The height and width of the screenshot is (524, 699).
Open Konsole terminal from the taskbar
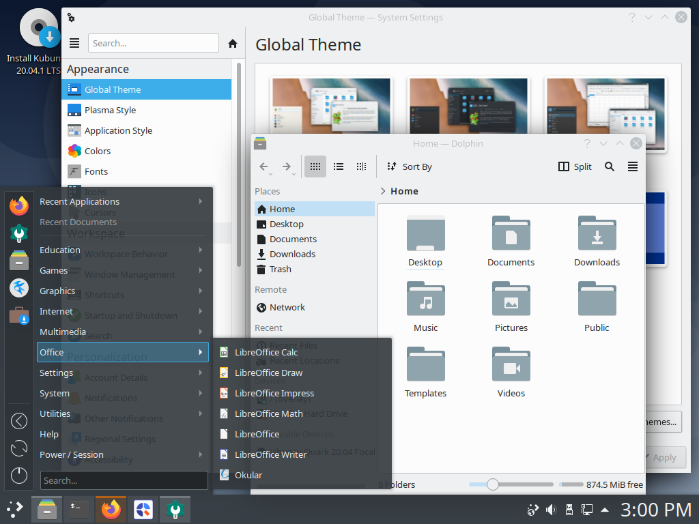coord(79,509)
